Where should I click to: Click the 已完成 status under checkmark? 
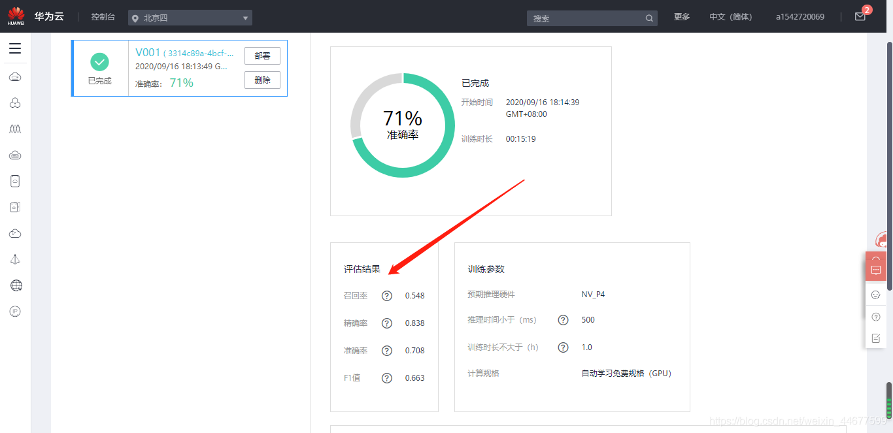99,81
